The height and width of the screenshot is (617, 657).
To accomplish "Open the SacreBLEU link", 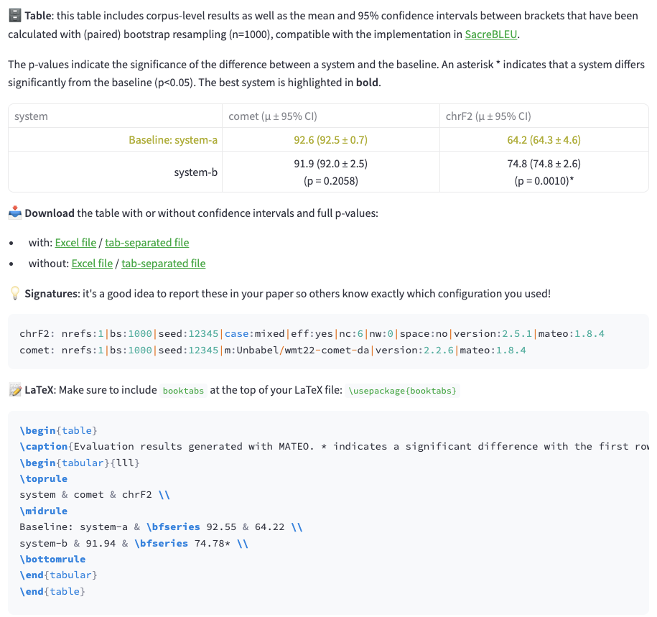I will point(491,34).
